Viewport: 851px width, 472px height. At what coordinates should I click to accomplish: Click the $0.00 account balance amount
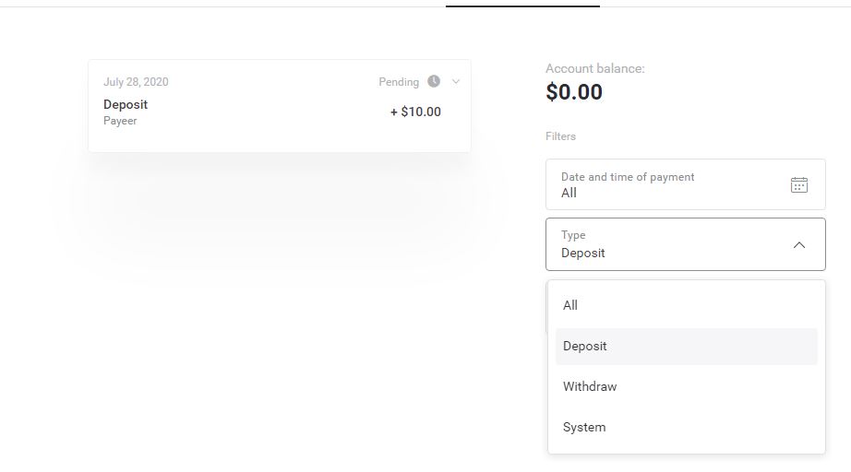click(574, 92)
